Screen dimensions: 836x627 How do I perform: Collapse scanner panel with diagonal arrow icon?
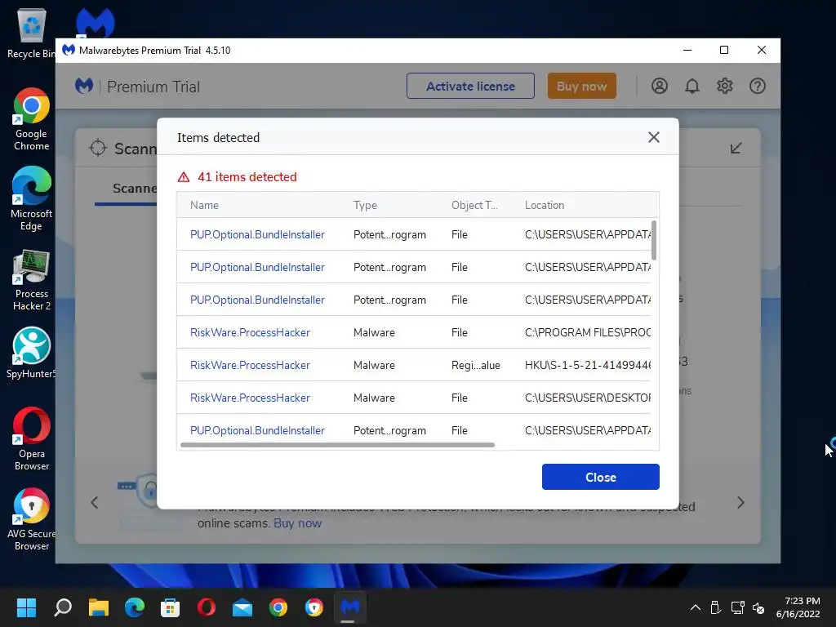click(x=736, y=149)
